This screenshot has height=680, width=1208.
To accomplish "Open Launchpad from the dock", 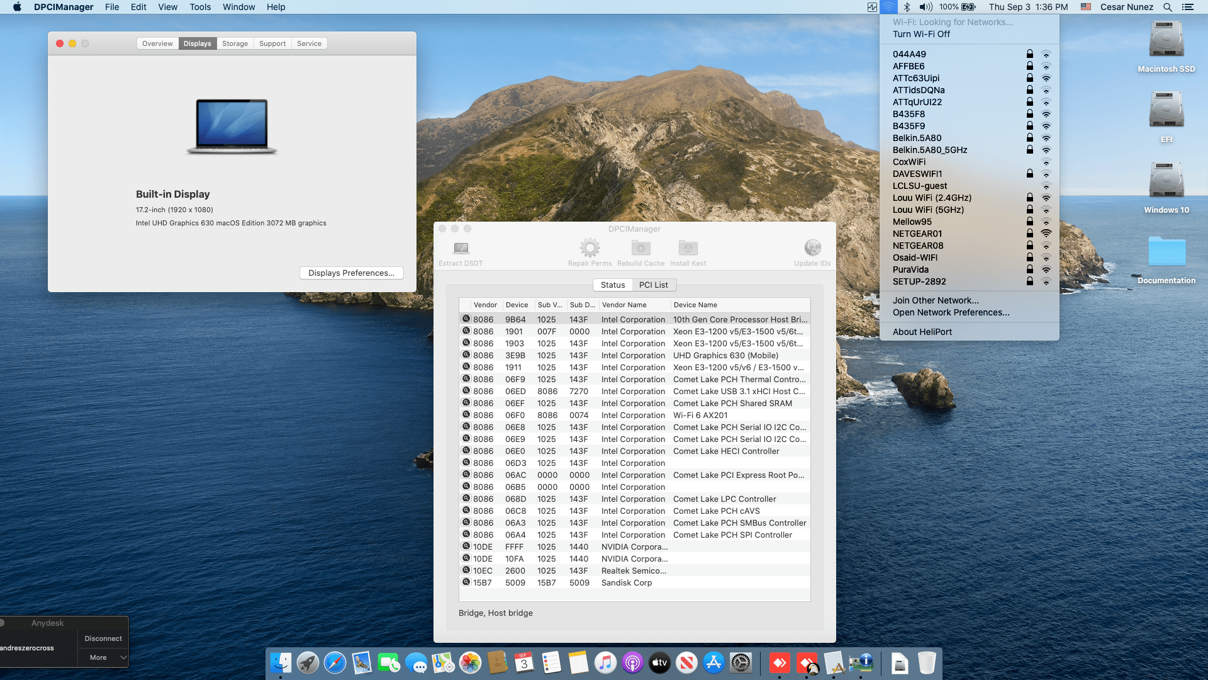I will [308, 662].
